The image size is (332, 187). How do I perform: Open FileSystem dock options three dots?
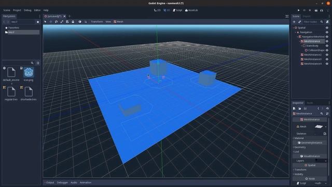(39, 16)
